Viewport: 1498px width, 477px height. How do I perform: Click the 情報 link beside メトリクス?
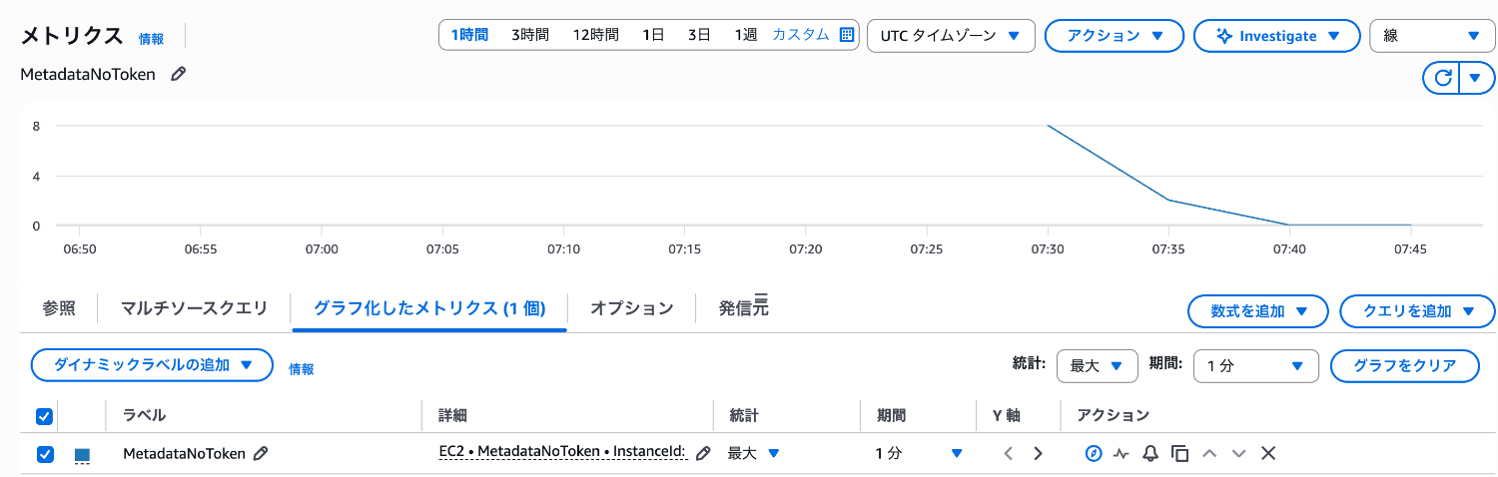click(152, 39)
